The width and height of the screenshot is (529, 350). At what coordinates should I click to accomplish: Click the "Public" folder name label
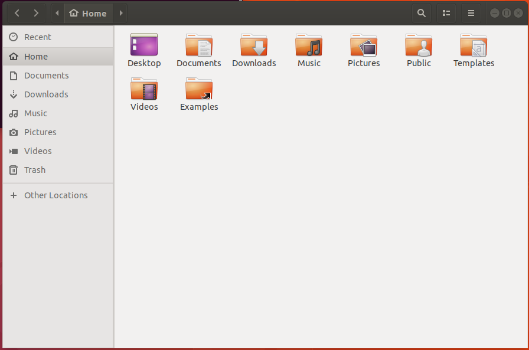pos(419,63)
